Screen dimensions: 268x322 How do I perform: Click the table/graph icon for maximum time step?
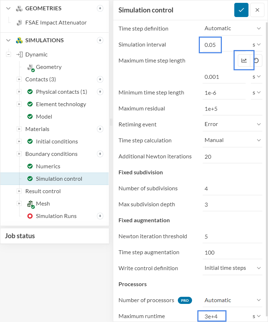[244, 60]
